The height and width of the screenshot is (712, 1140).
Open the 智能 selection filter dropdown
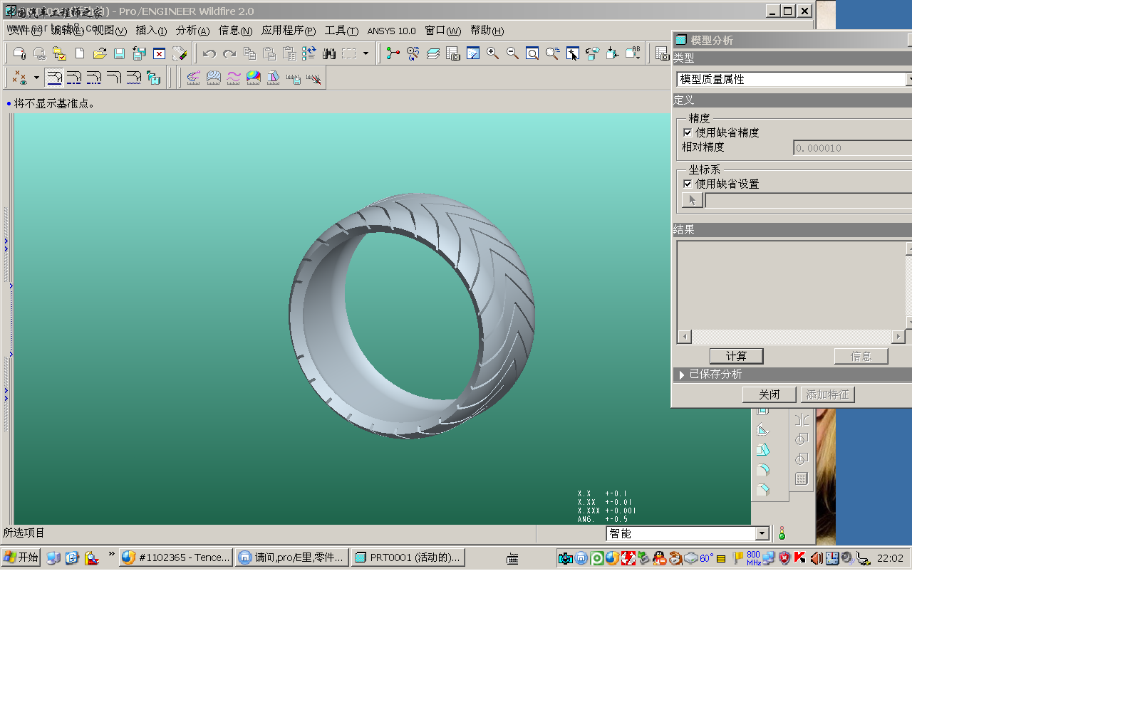(762, 533)
